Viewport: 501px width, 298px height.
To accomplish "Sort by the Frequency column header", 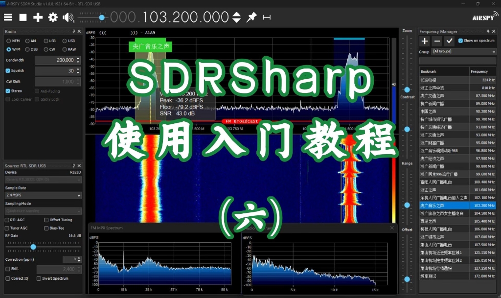I will point(483,71).
